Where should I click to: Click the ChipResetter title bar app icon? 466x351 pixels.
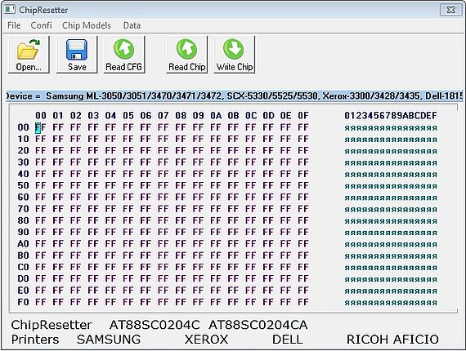(x=10, y=10)
